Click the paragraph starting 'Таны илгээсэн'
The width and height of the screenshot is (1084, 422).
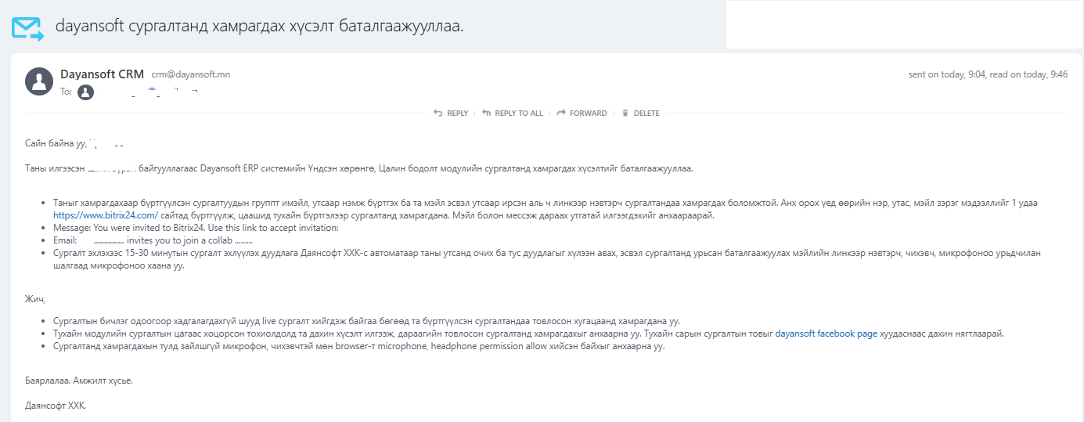[358, 168]
